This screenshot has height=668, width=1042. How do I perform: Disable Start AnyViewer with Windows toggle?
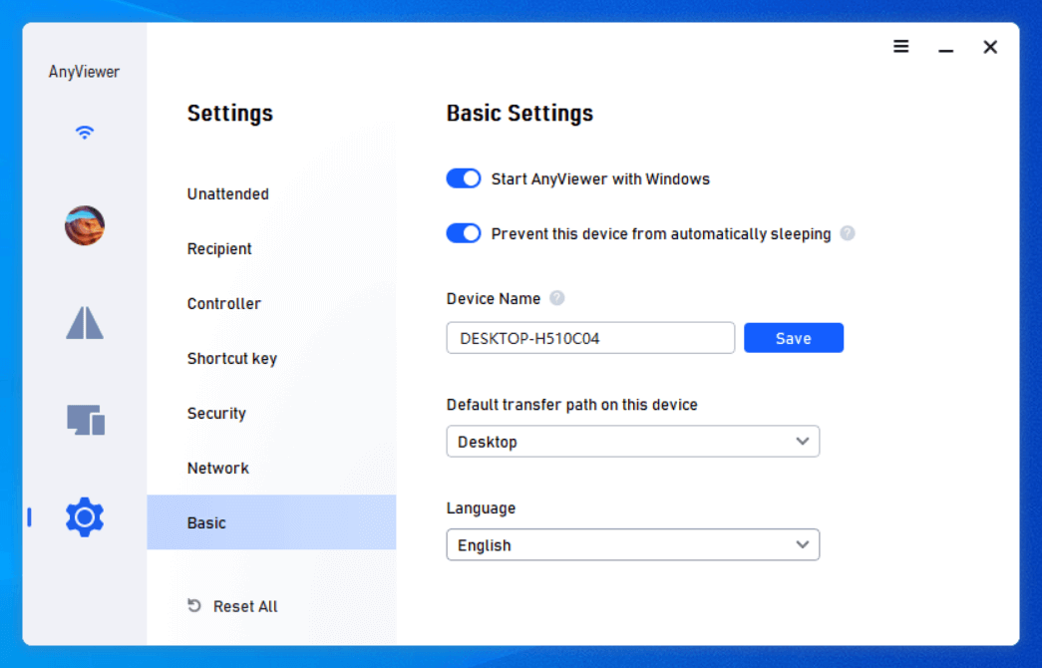point(464,178)
